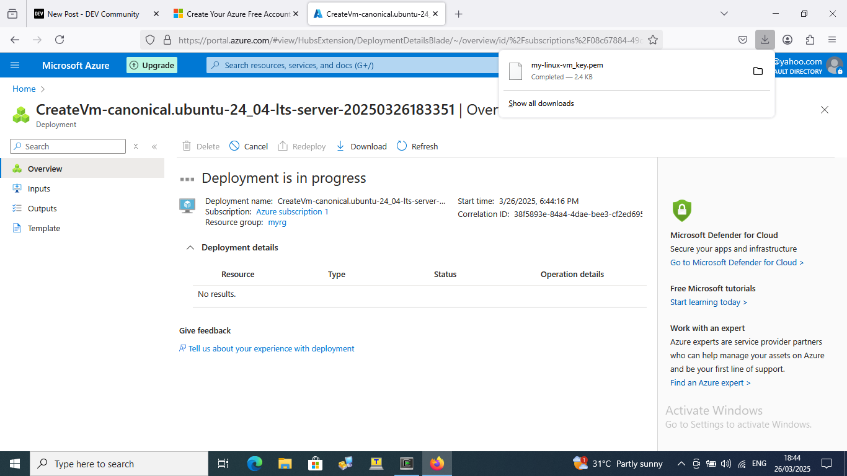Open the volume control in tray

coord(726,464)
